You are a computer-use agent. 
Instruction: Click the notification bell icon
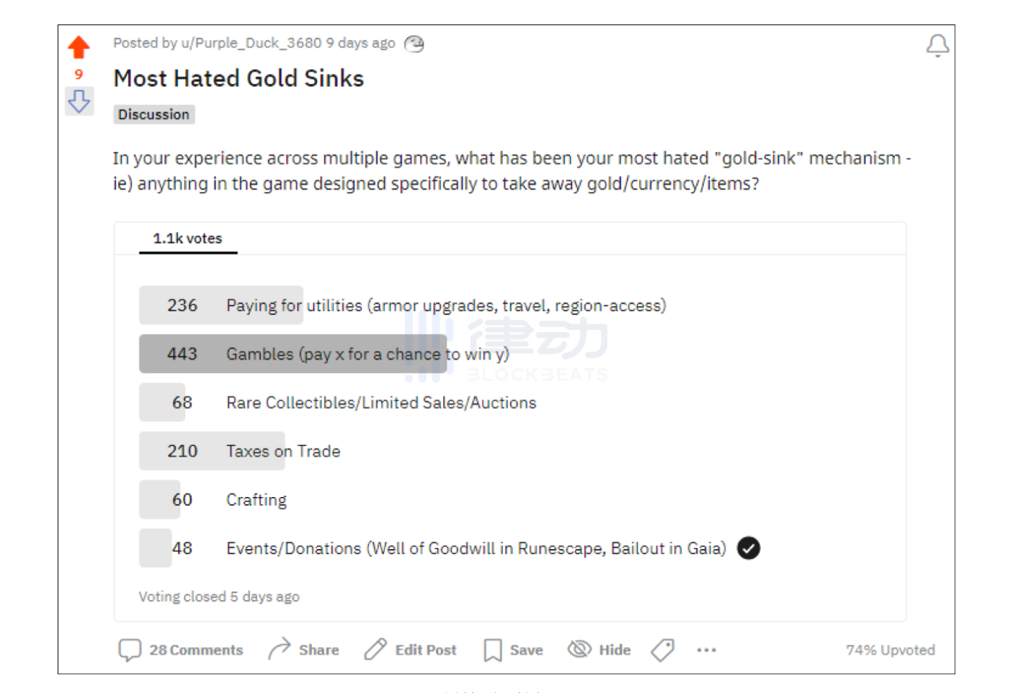[x=937, y=45]
